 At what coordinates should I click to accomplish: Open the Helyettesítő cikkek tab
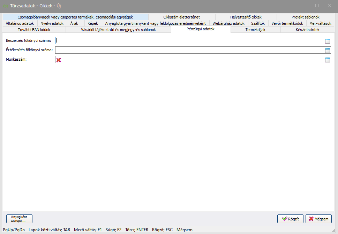pos(246,17)
